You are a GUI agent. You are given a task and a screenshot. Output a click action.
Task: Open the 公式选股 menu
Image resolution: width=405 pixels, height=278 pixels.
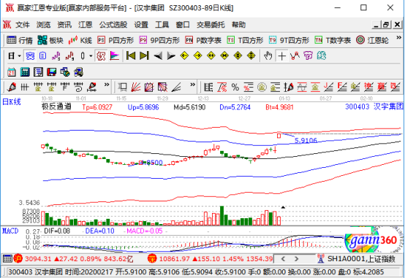click(113, 25)
